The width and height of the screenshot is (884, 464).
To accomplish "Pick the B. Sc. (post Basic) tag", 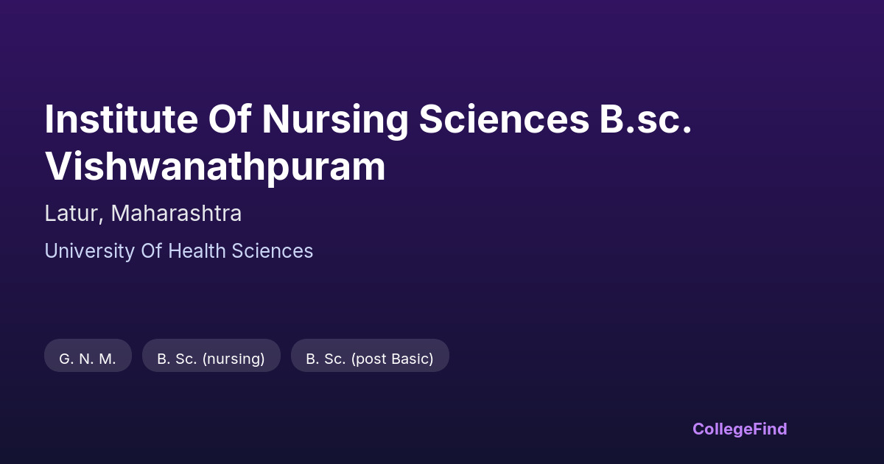I will click(x=370, y=359).
